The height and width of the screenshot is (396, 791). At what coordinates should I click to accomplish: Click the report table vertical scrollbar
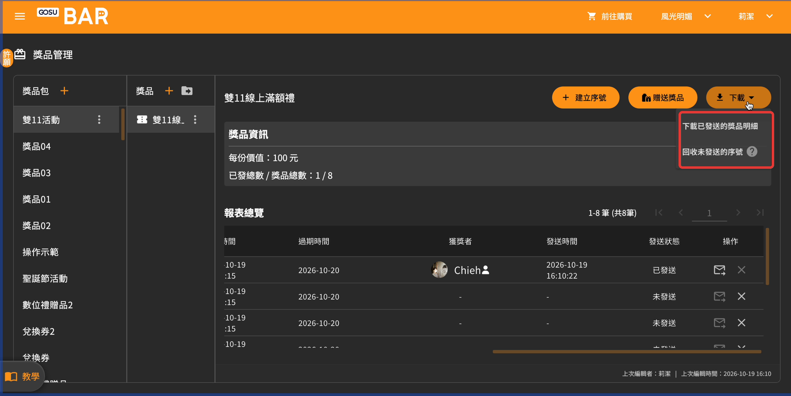767,257
